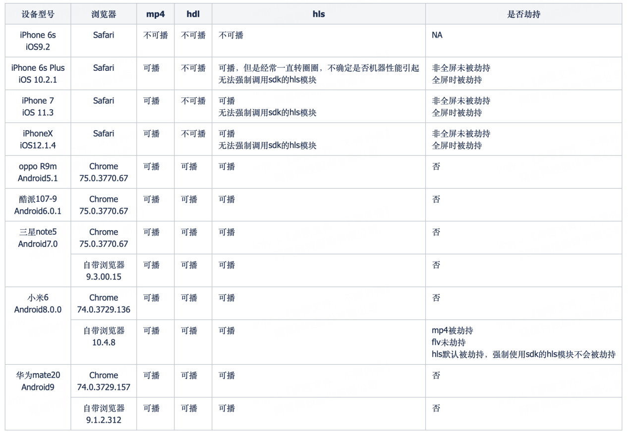The width and height of the screenshot is (628, 434).
Task: Click Chrome 74.0.3729.157 browser cell
Action: [104, 381]
